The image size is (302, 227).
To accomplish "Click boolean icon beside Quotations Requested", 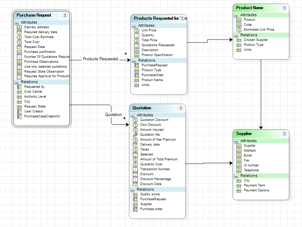I will click(137, 45).
